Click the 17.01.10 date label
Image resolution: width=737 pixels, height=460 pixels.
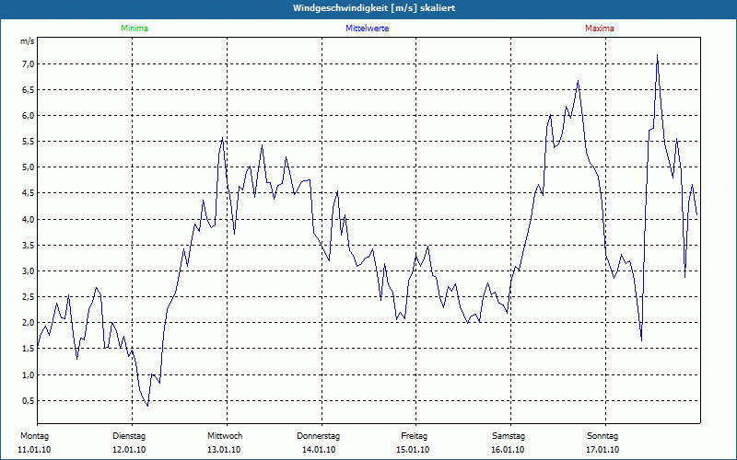tap(602, 450)
